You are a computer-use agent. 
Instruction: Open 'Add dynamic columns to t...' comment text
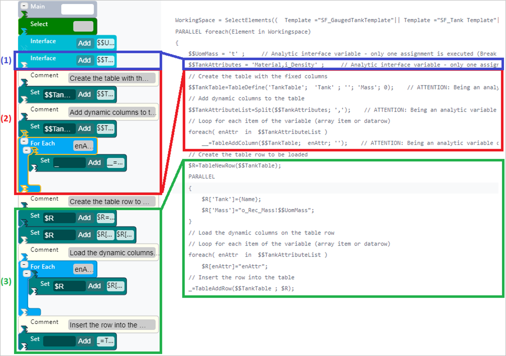point(112,112)
